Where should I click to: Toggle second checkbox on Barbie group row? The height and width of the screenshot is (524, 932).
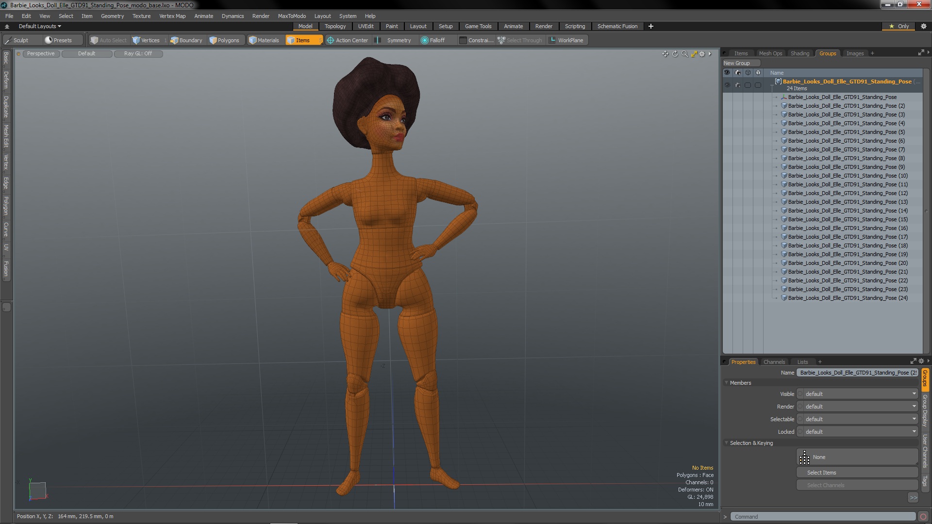click(x=758, y=85)
